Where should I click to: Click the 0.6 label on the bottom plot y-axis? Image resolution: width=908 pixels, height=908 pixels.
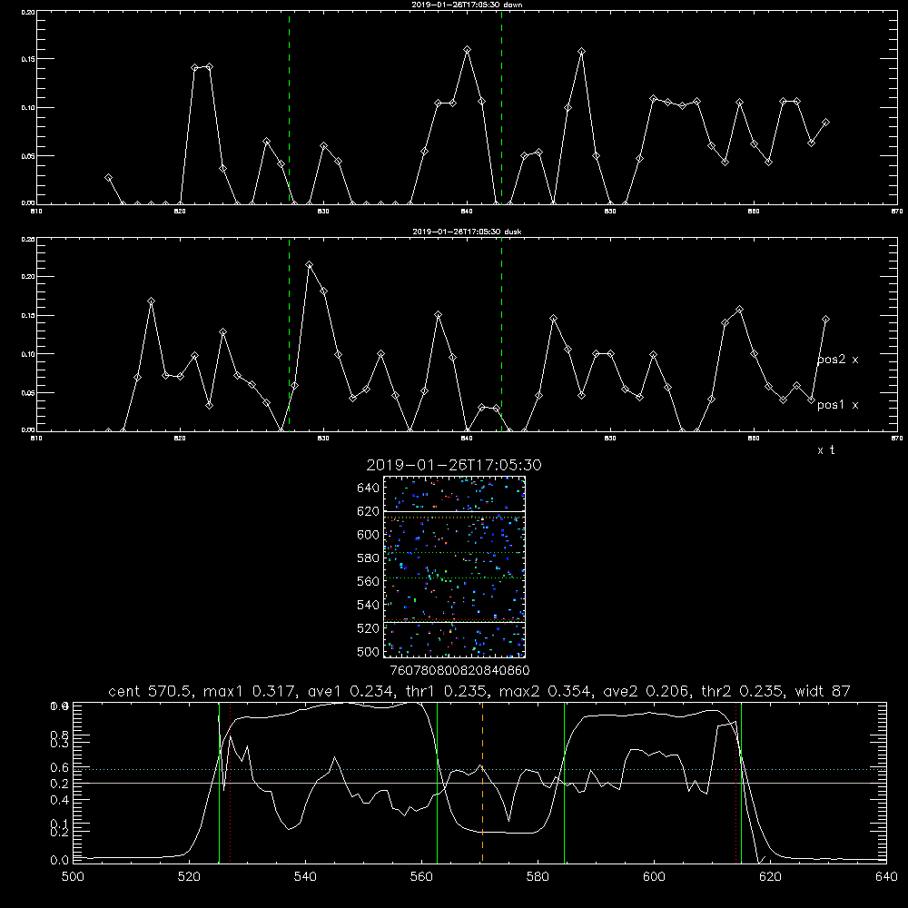[60, 768]
